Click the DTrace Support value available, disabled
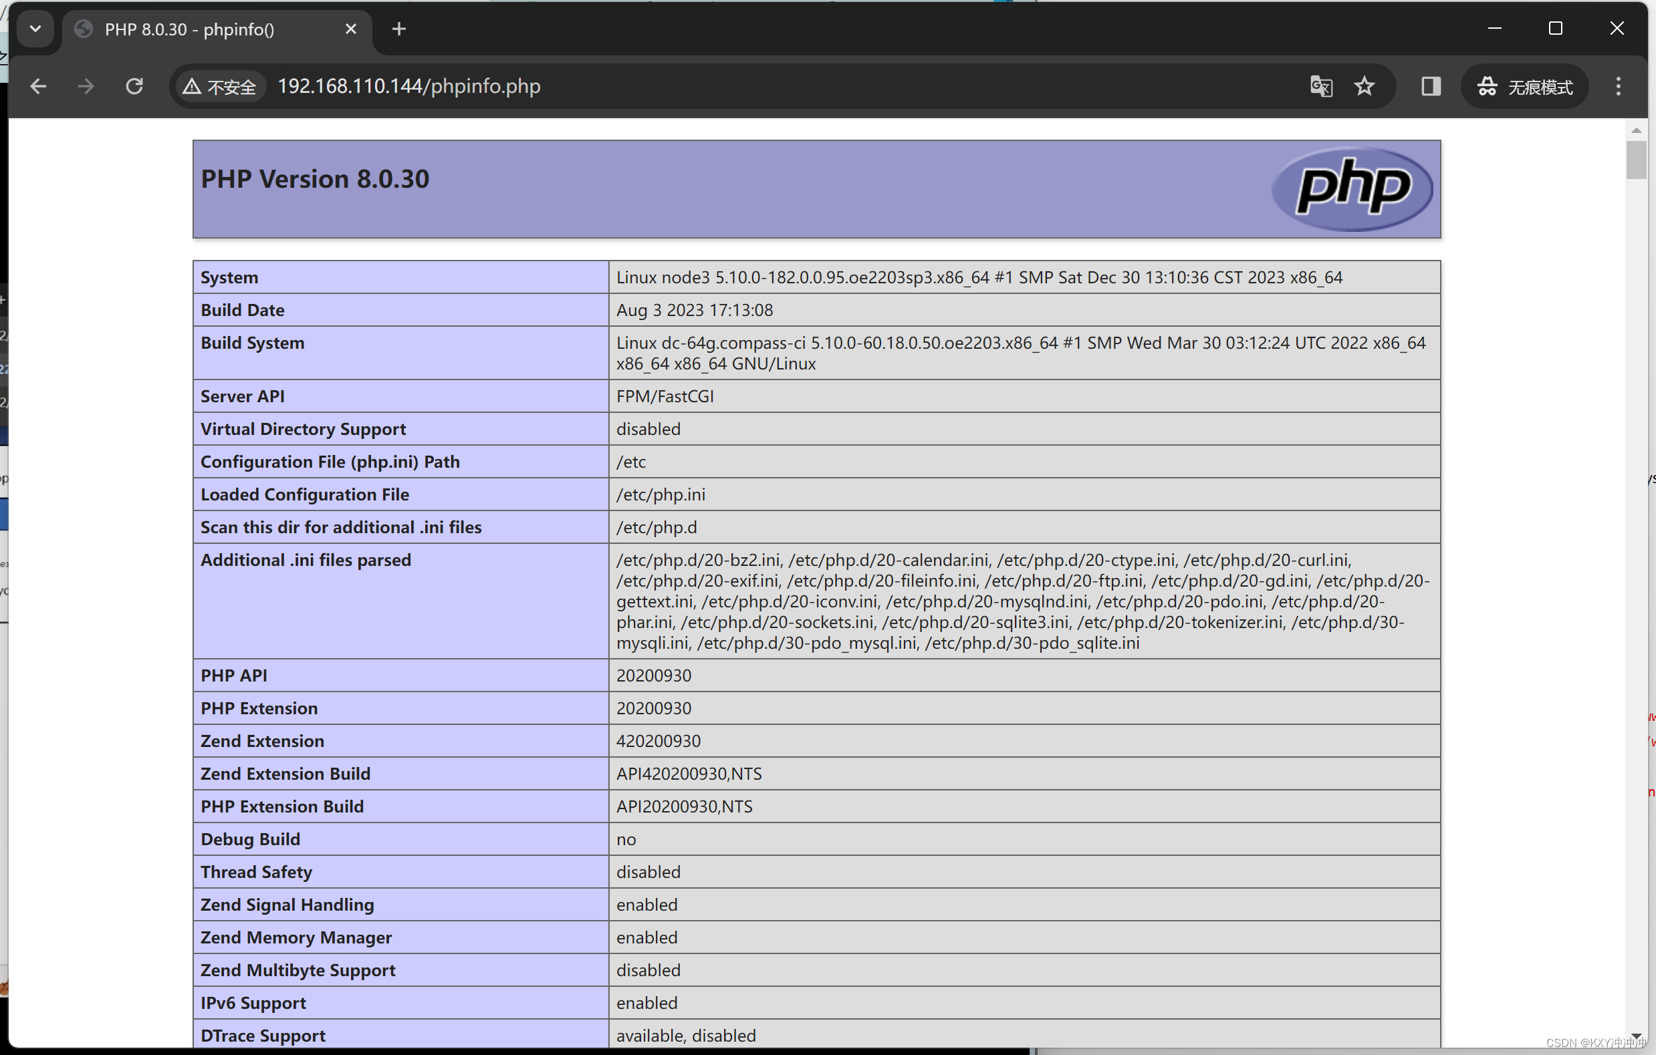 pyautogui.click(x=687, y=1036)
